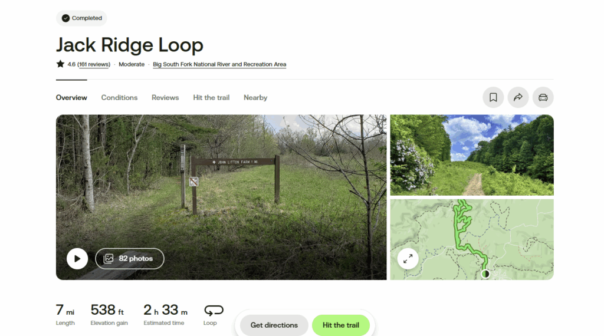Viewport: 604px width, 336px height.
Task: Click the trailhead marker on the map
Action: point(485,274)
